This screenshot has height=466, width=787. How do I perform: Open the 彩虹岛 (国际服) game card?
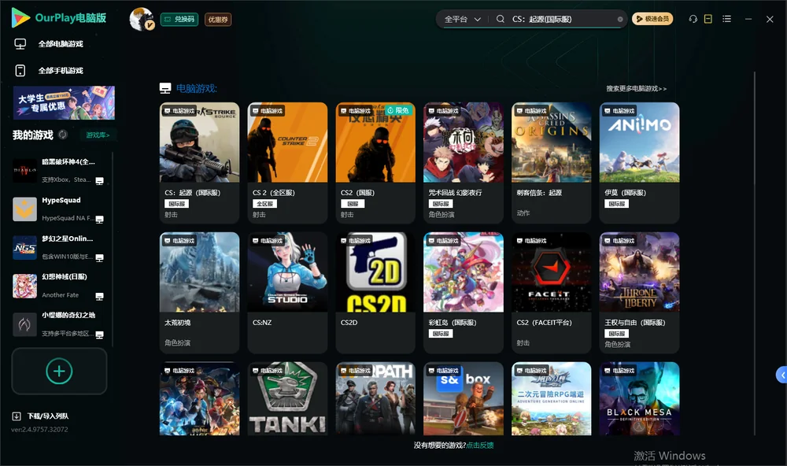coord(464,293)
